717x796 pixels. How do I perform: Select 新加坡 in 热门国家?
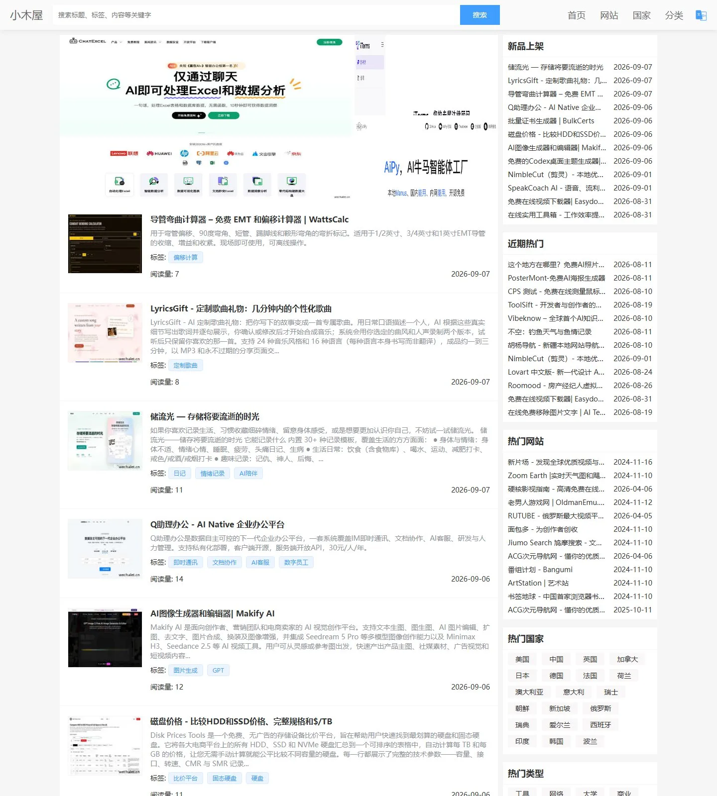click(x=560, y=708)
